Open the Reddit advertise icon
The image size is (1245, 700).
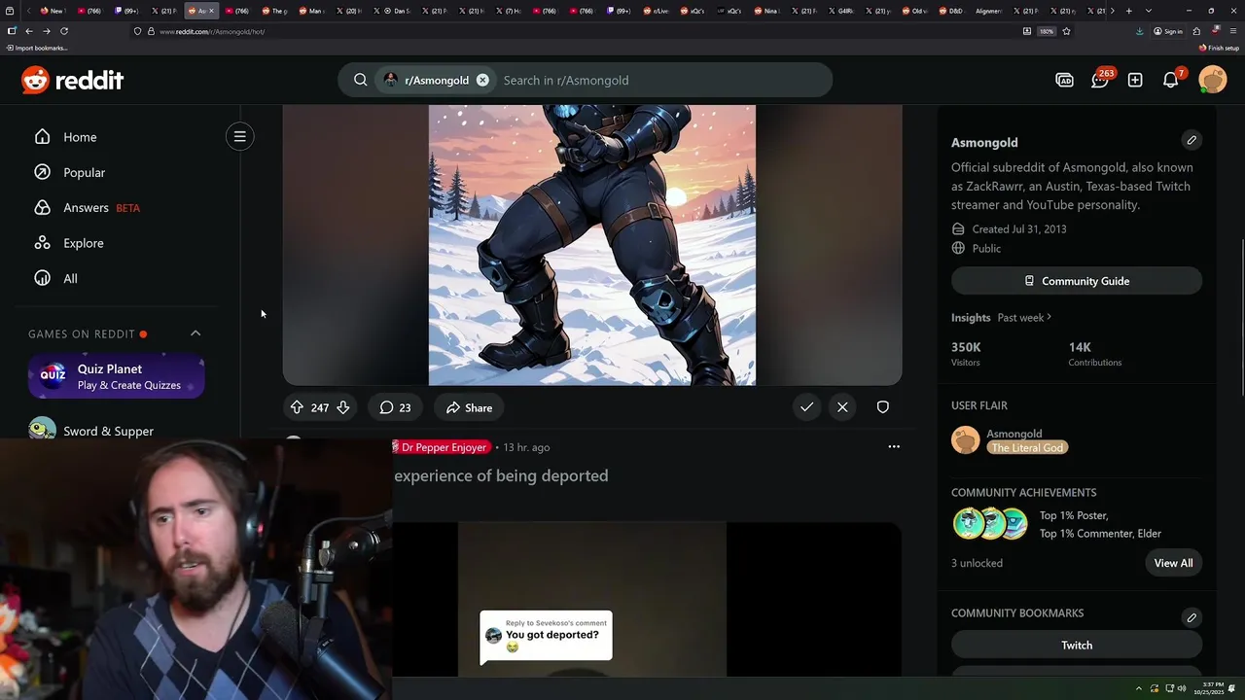pos(1064,80)
